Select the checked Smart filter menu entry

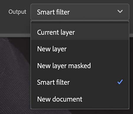point(80,82)
